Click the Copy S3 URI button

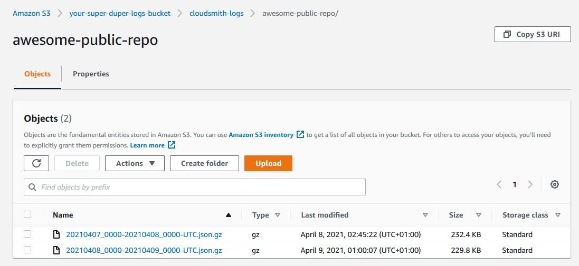coord(533,34)
